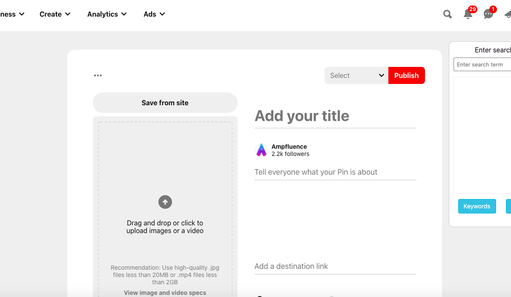
Task: Expand the Select board dropdown
Action: click(356, 75)
